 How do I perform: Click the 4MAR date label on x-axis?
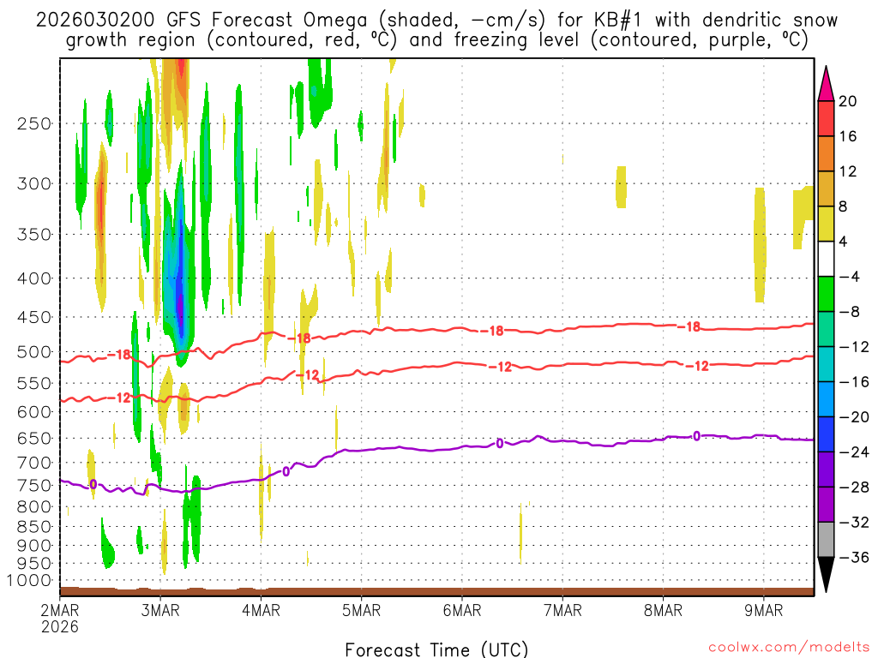[x=261, y=610]
